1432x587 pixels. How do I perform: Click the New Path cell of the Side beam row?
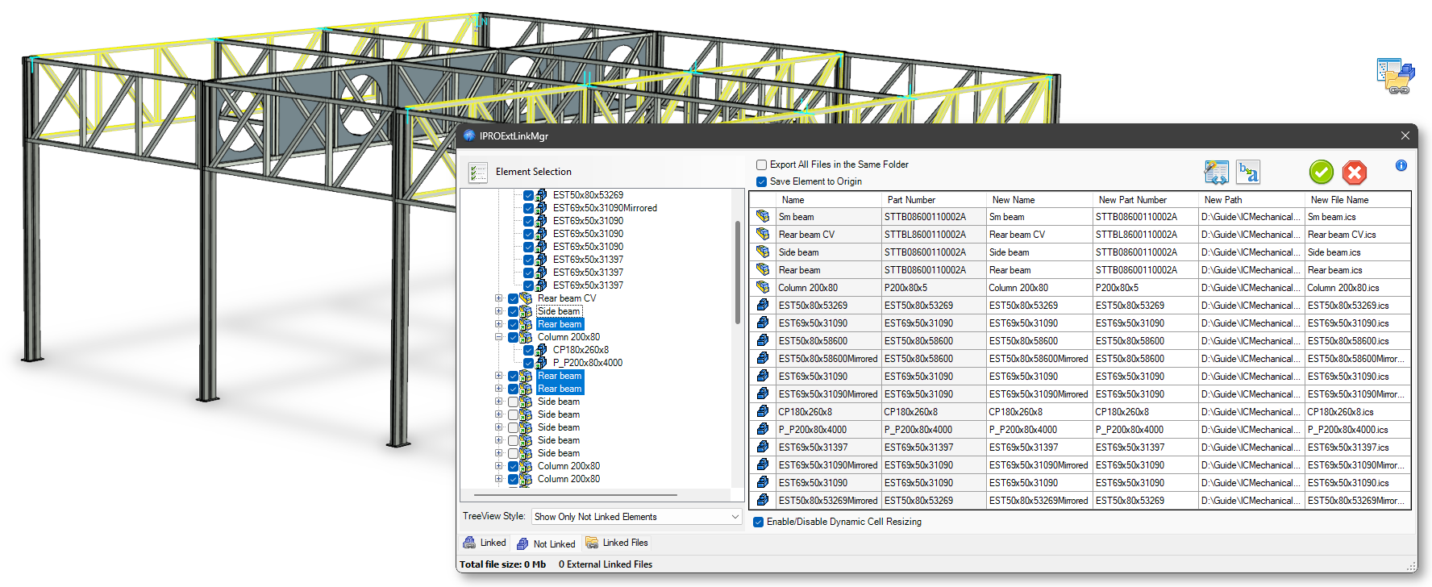pos(1251,252)
